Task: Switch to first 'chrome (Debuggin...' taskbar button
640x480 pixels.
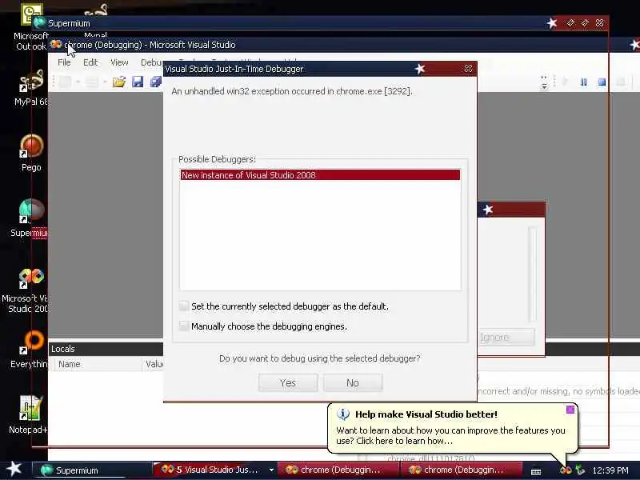Action: pos(338,470)
